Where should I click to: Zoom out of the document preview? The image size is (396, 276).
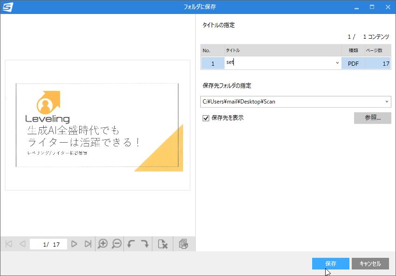116,243
